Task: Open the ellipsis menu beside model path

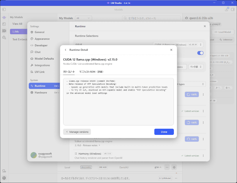Action: click(176, 178)
